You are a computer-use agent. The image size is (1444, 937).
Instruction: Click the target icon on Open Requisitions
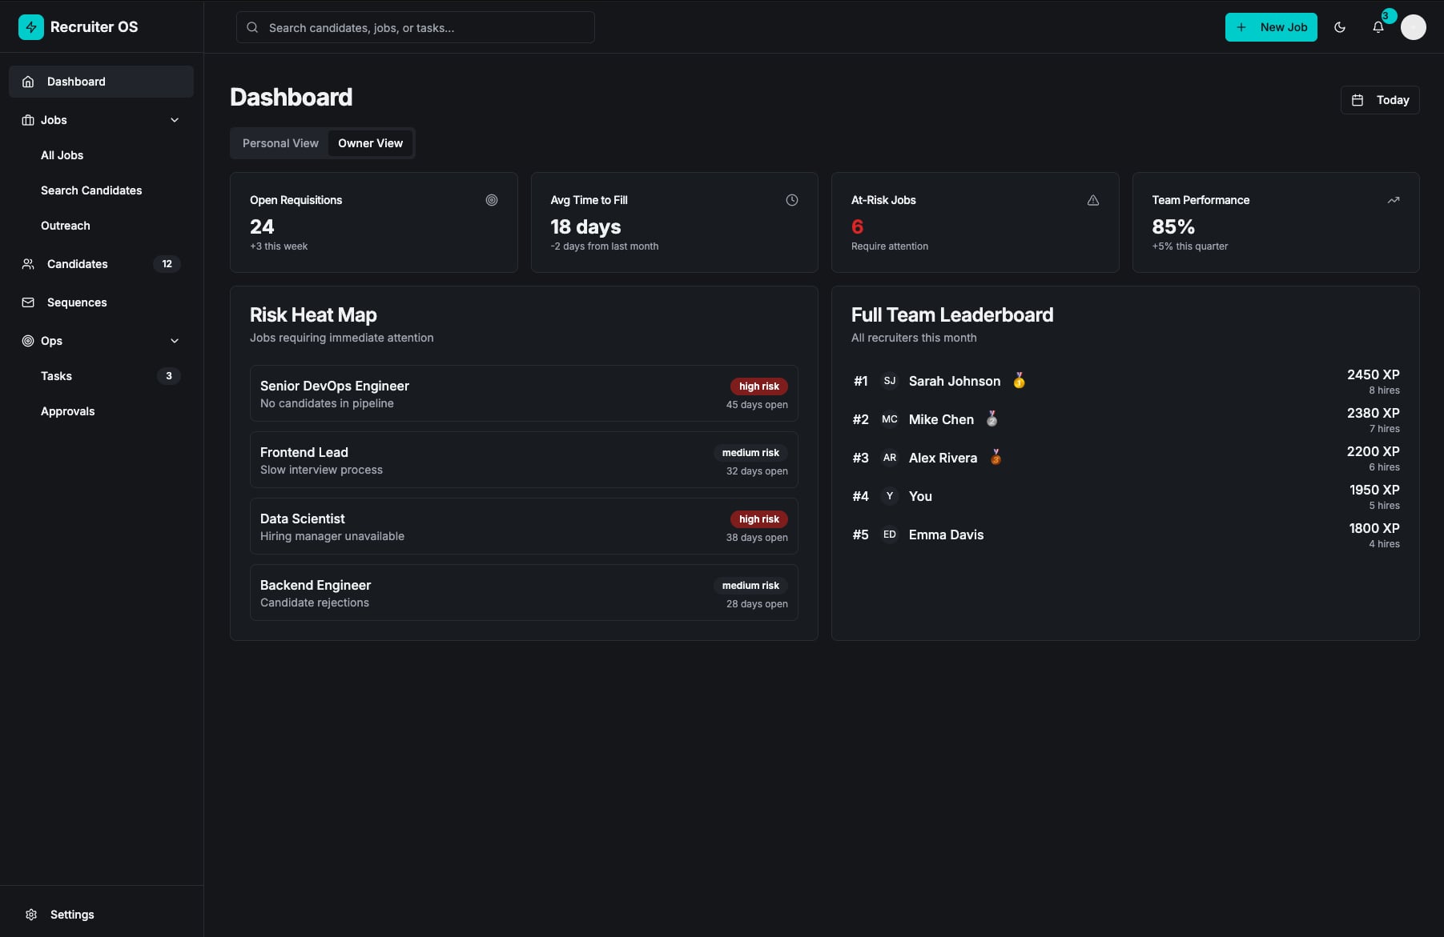coord(492,200)
